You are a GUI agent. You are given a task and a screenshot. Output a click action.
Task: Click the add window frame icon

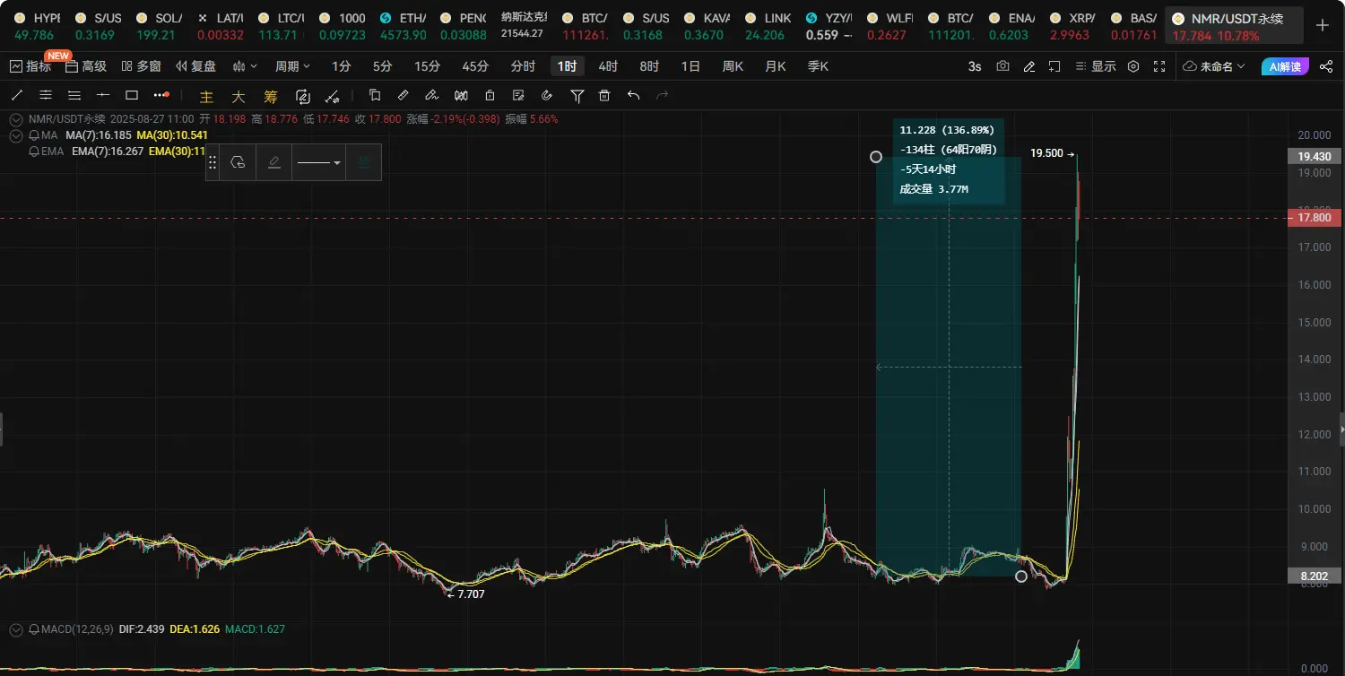click(1054, 66)
